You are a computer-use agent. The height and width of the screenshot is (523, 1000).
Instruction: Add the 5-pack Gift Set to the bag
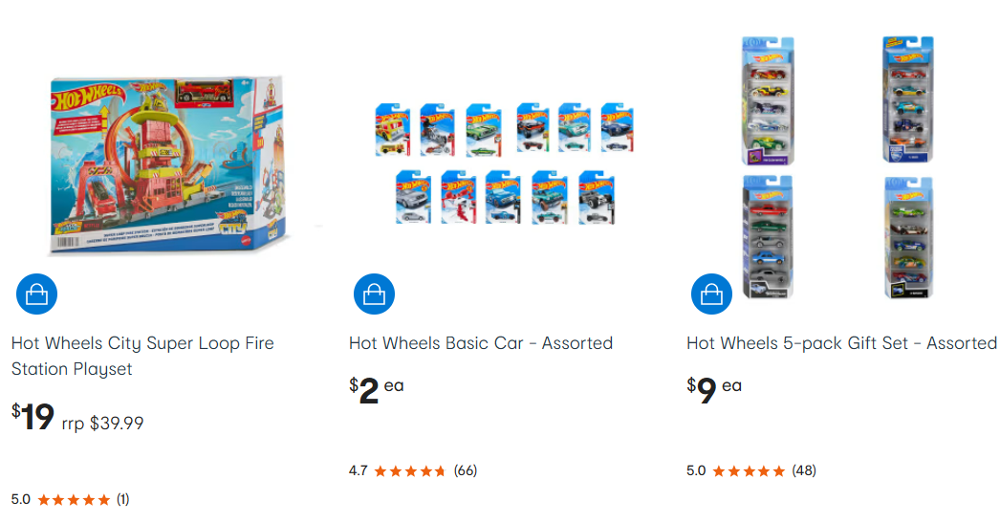712,294
